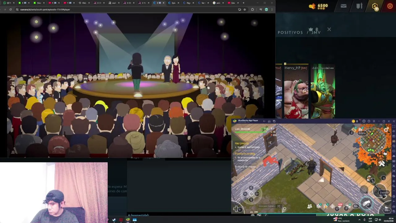Open the Evil-Genius player hero card
Screen dimensions: 396x223
tap(323, 92)
